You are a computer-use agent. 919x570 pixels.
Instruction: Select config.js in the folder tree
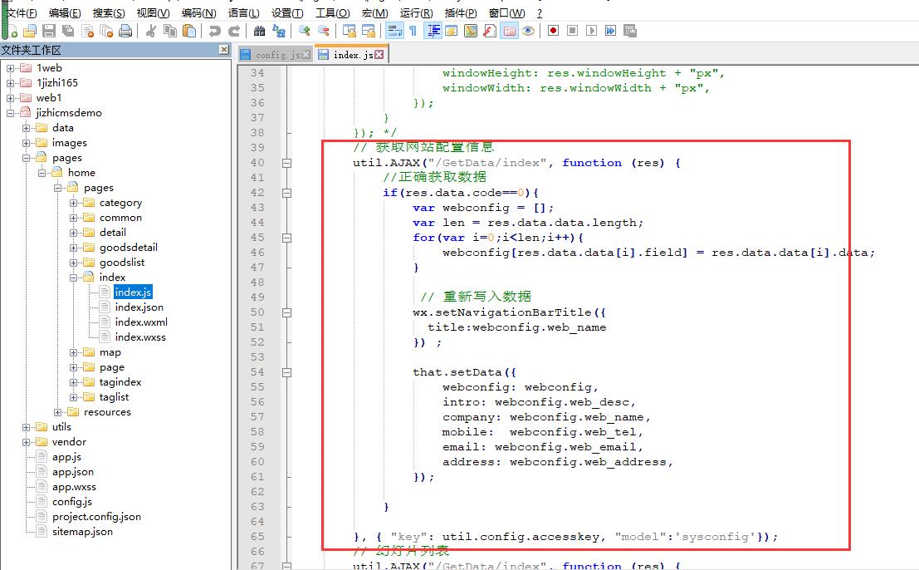[x=72, y=502]
